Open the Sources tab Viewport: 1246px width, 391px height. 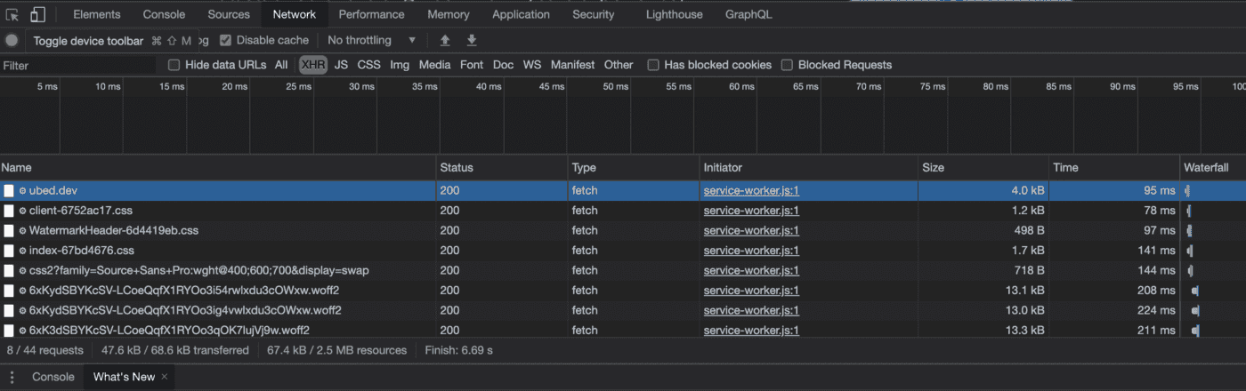pos(229,14)
